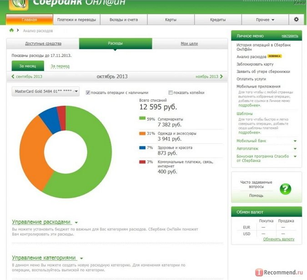Click the green Supermarkets legend swatch

(142, 118)
